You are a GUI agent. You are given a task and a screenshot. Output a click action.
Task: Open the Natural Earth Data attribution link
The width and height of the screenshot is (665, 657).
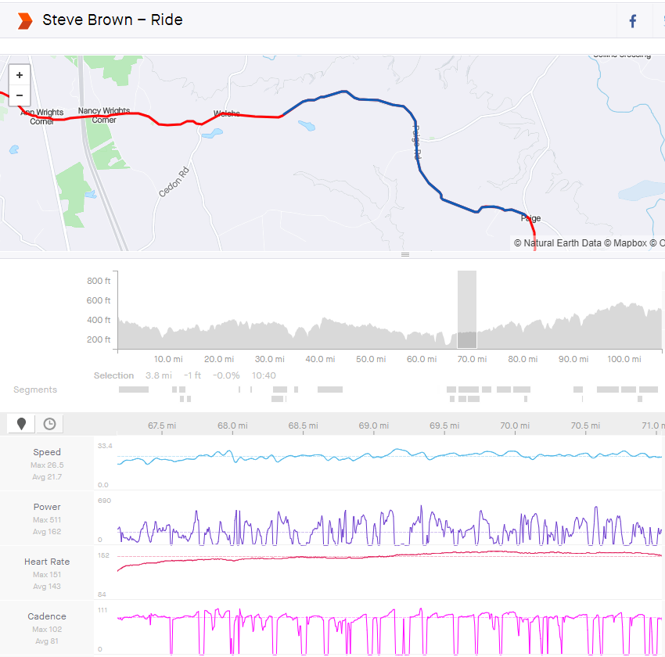coord(558,243)
